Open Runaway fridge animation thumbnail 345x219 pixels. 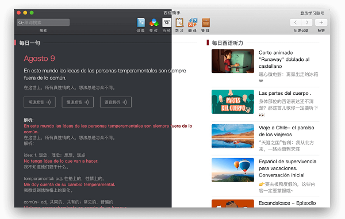233,61
